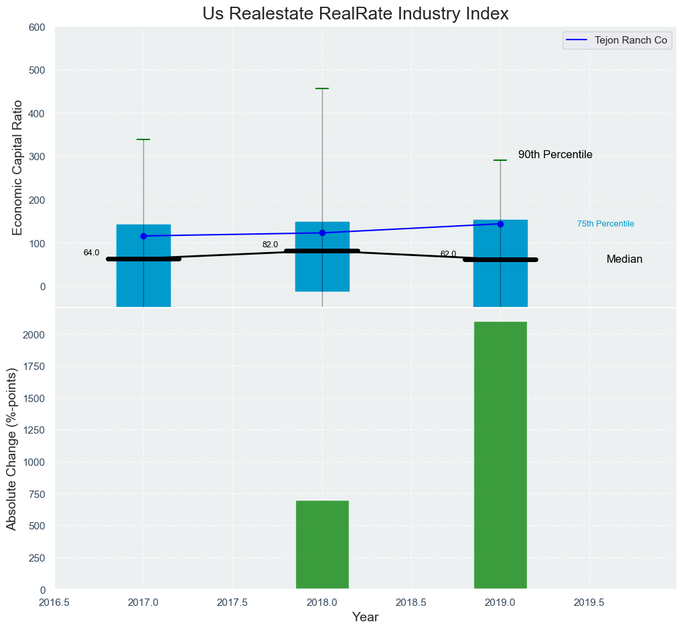Viewport: 683px width, 630px height.
Task: Click the 75th Percentile annotation
Action: point(605,224)
